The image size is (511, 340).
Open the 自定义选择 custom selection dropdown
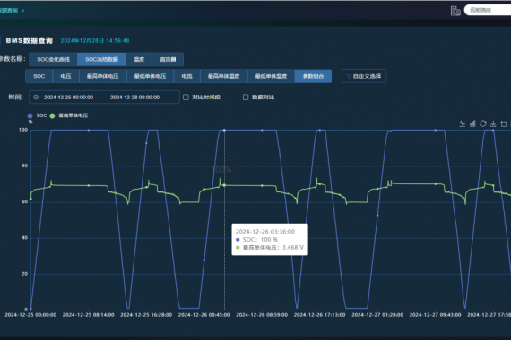click(x=364, y=76)
